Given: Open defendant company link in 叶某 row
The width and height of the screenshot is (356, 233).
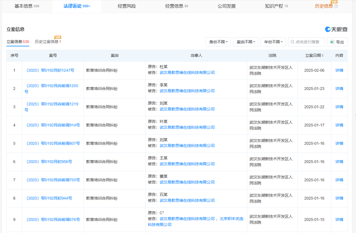Looking at the screenshot, I should 187,127.
